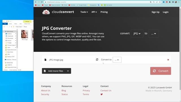Viewport: 181px width, 102px height.
Task: Open the About Us link
Action: pos(46,90)
